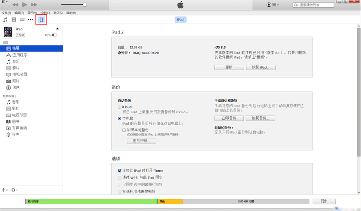Uncheck 连接此 iPad 时打开 iTunes
Viewport: 361px width, 211px height.
[x=120, y=171]
